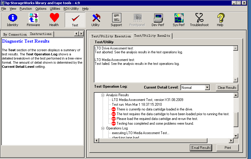Image resolution: width=251 pixels, height=159 pixels.
Task: Open the RDX-Utility menu
Action: [71, 9]
